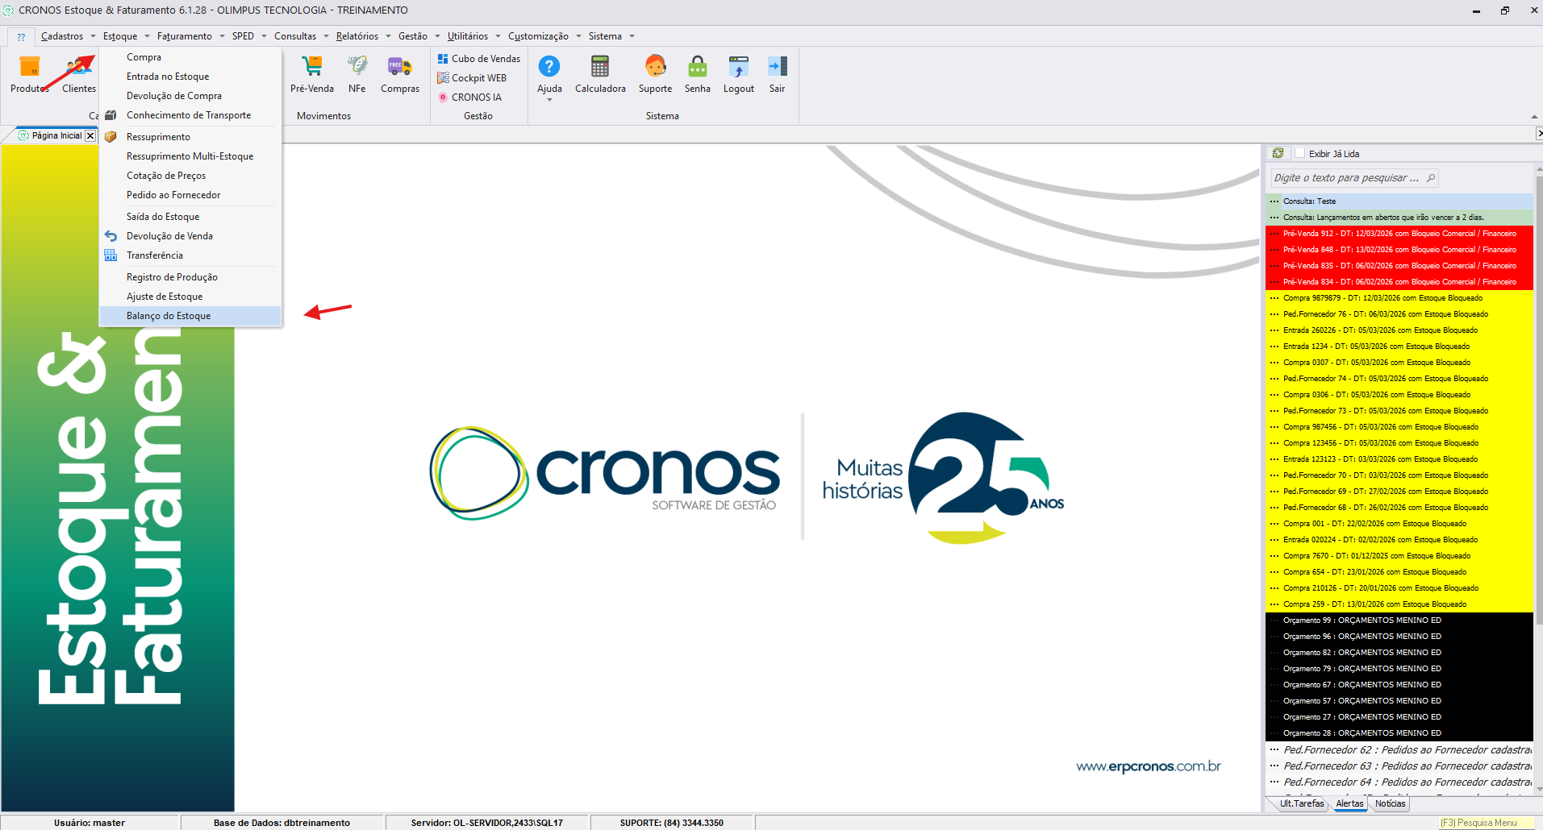Image resolution: width=1543 pixels, height=830 pixels.
Task: Click the Sair exit icon
Action: click(777, 68)
